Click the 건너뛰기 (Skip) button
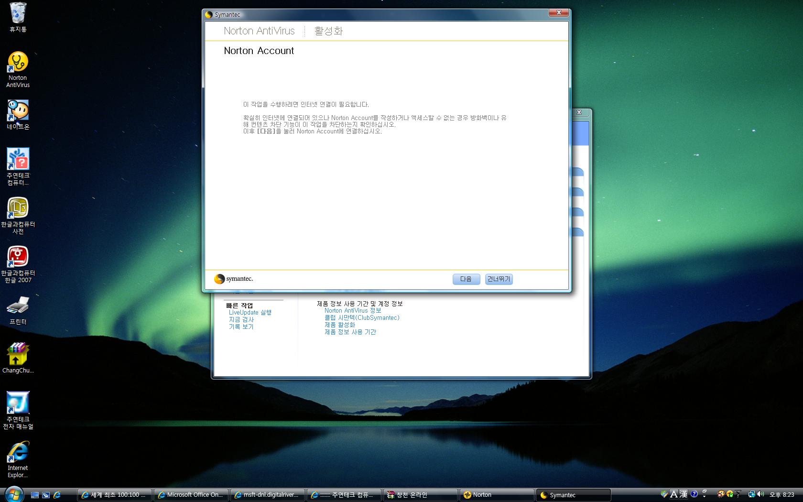The width and height of the screenshot is (803, 502). pos(499,279)
